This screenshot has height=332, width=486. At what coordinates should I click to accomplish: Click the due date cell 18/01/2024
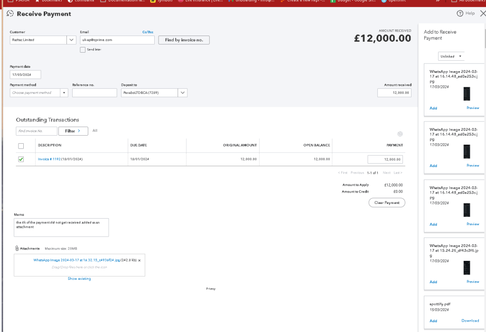tap(140, 159)
